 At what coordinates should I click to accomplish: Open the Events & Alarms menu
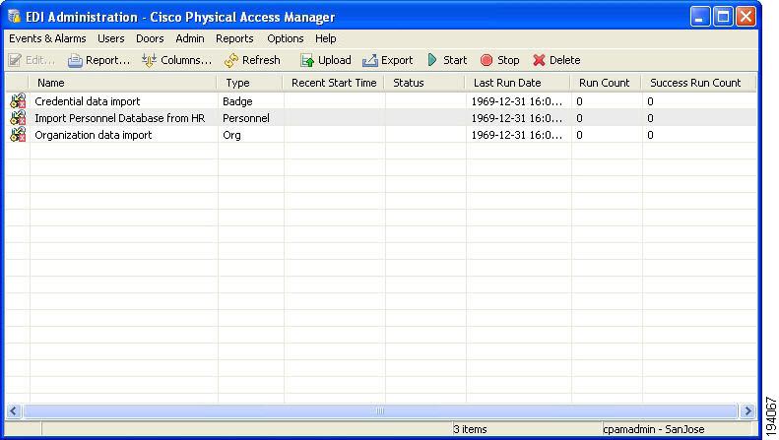point(47,38)
